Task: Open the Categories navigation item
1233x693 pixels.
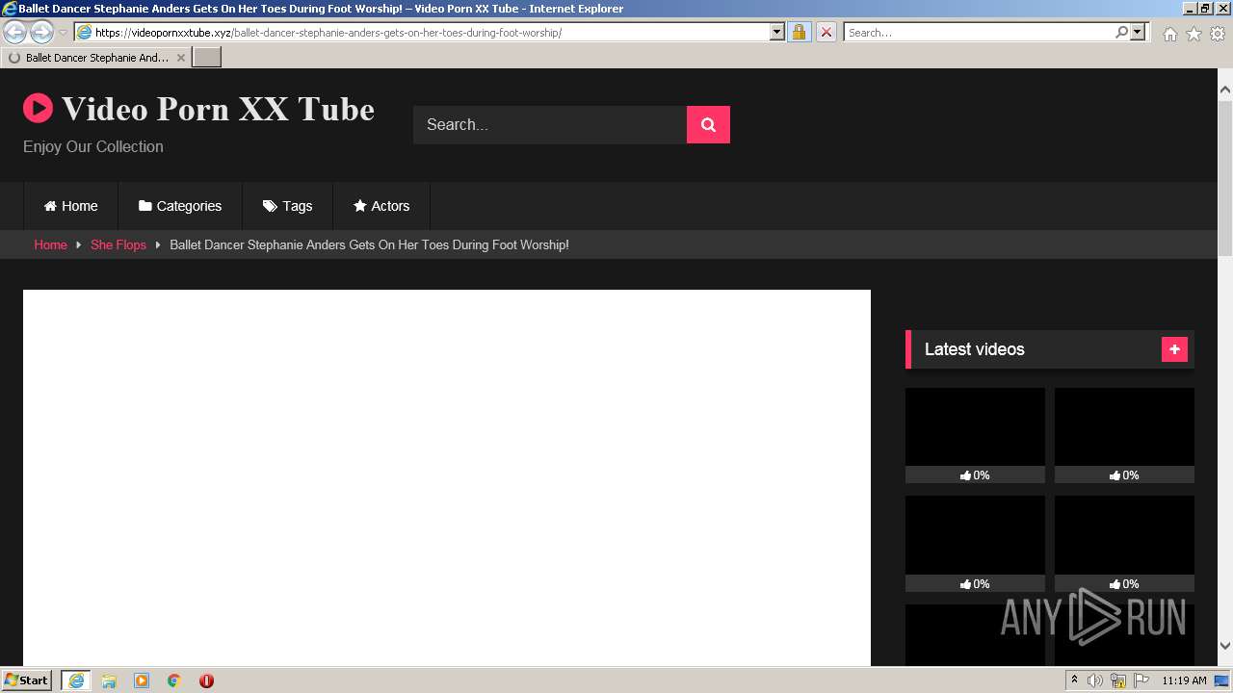Action: click(x=180, y=206)
